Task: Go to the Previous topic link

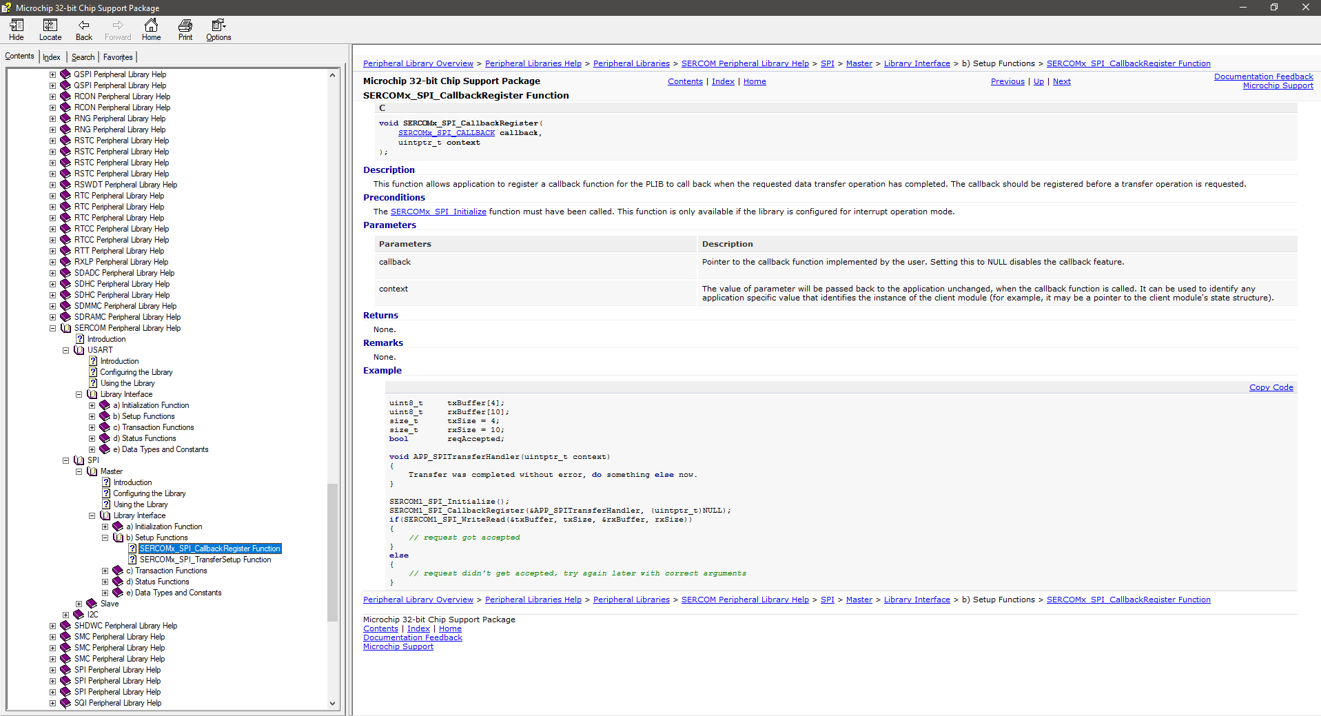Action: click(1007, 81)
